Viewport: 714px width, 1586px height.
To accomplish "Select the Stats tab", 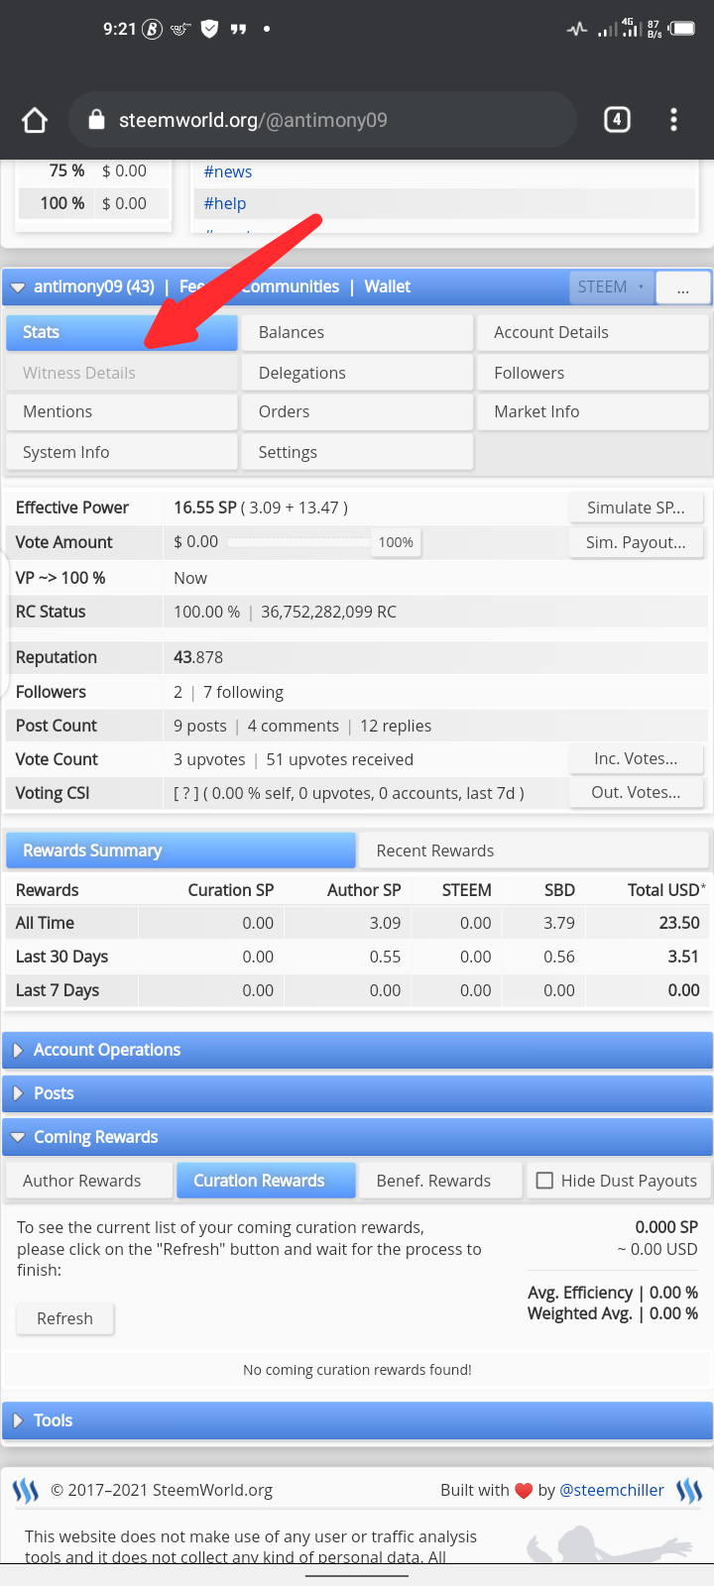I will click(122, 332).
